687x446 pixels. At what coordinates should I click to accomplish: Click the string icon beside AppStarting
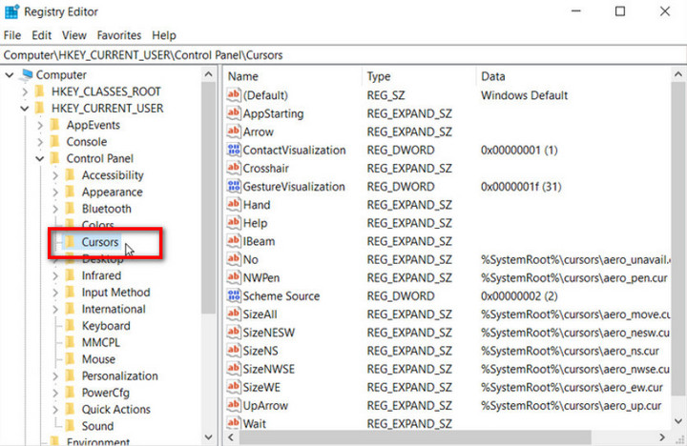tap(234, 113)
